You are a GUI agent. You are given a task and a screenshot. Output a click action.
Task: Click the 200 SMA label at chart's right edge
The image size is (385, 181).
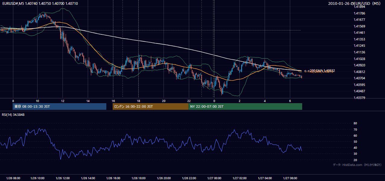(x=320, y=71)
